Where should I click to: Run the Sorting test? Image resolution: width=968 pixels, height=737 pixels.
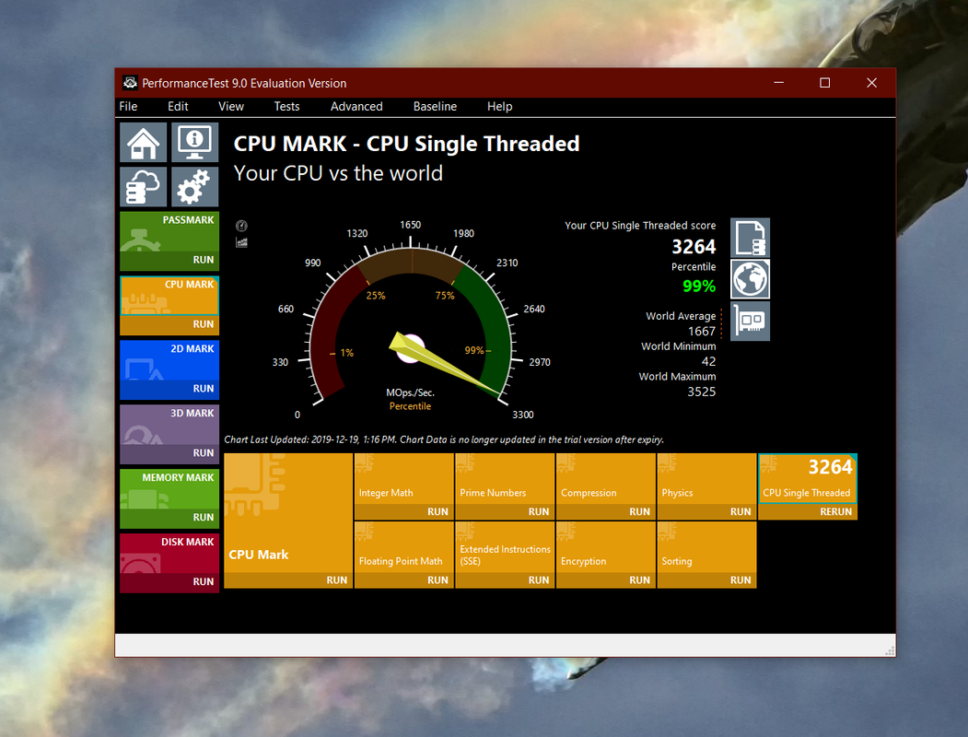pyautogui.click(x=706, y=580)
